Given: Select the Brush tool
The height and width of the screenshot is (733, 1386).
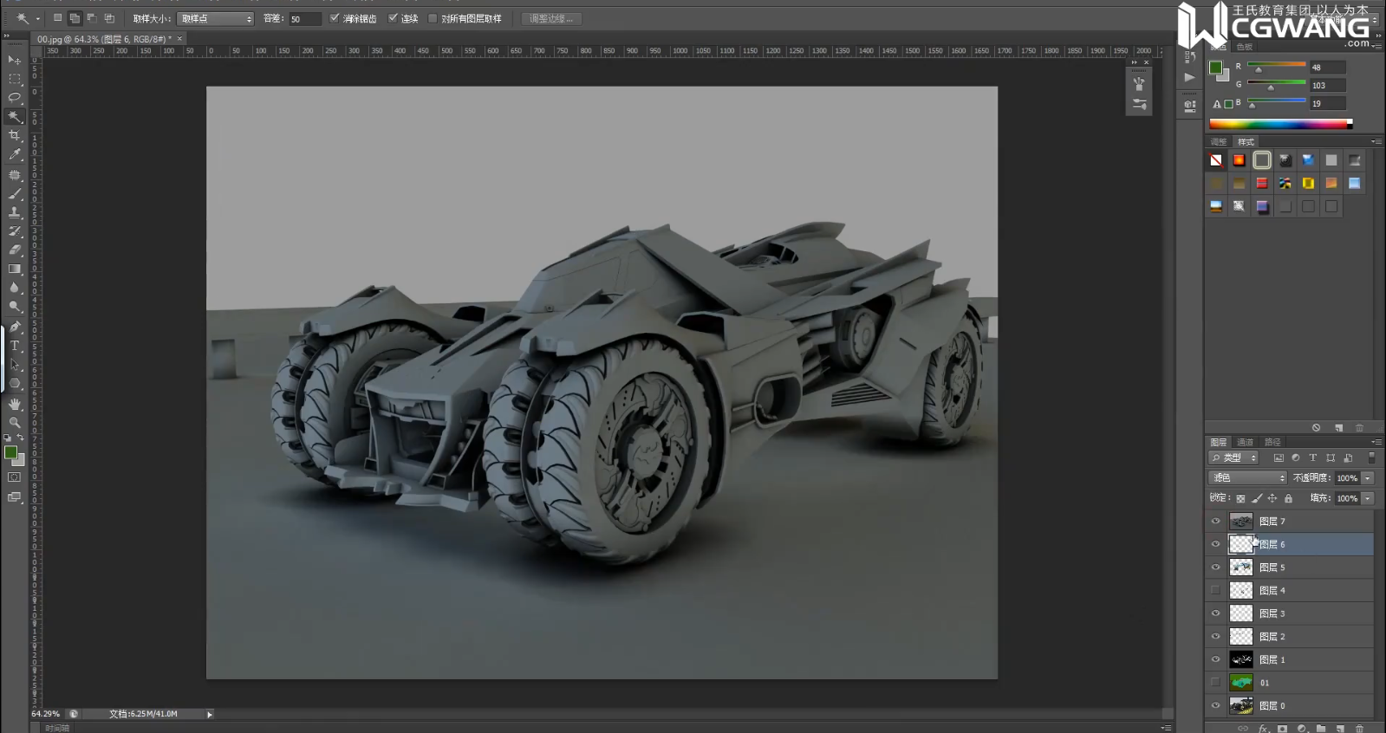Looking at the screenshot, I should point(15,193).
